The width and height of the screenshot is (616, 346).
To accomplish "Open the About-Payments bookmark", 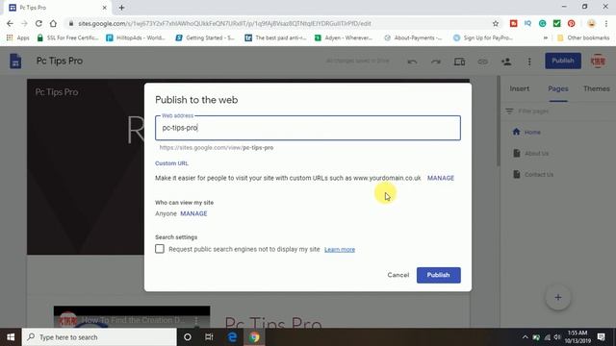I will 413,37.
